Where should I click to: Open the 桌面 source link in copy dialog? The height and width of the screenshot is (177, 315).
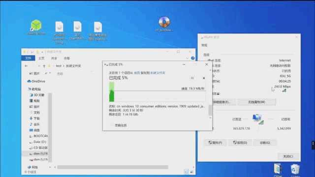137,73
